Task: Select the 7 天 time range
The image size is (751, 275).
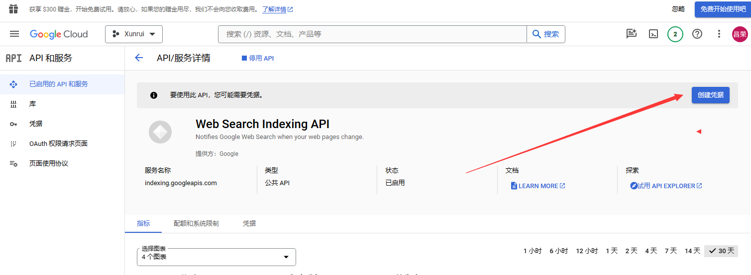Action: 671,251
